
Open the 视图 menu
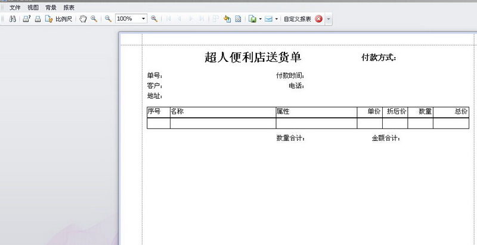point(33,8)
